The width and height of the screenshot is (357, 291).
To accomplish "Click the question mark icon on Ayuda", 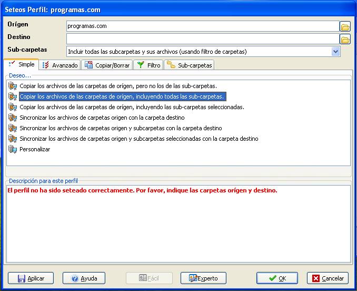I will click(75, 278).
